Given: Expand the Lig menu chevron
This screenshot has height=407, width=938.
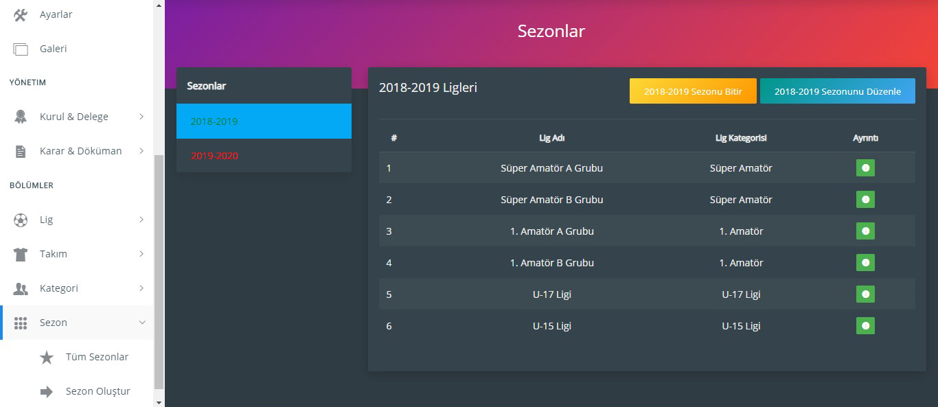Looking at the screenshot, I should tap(141, 220).
